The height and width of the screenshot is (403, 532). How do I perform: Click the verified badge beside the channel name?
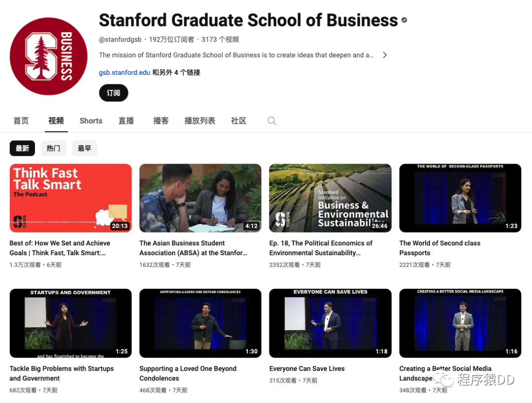click(x=404, y=20)
